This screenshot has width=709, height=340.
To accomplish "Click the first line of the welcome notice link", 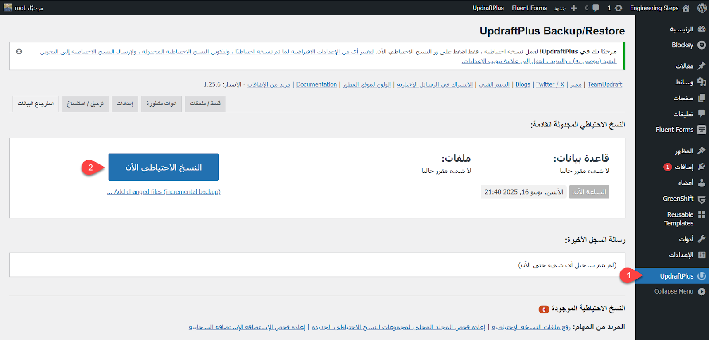I will 207,52.
